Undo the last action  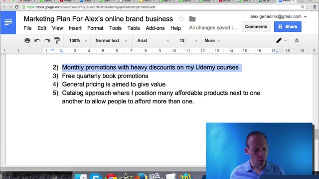[x=37, y=40]
